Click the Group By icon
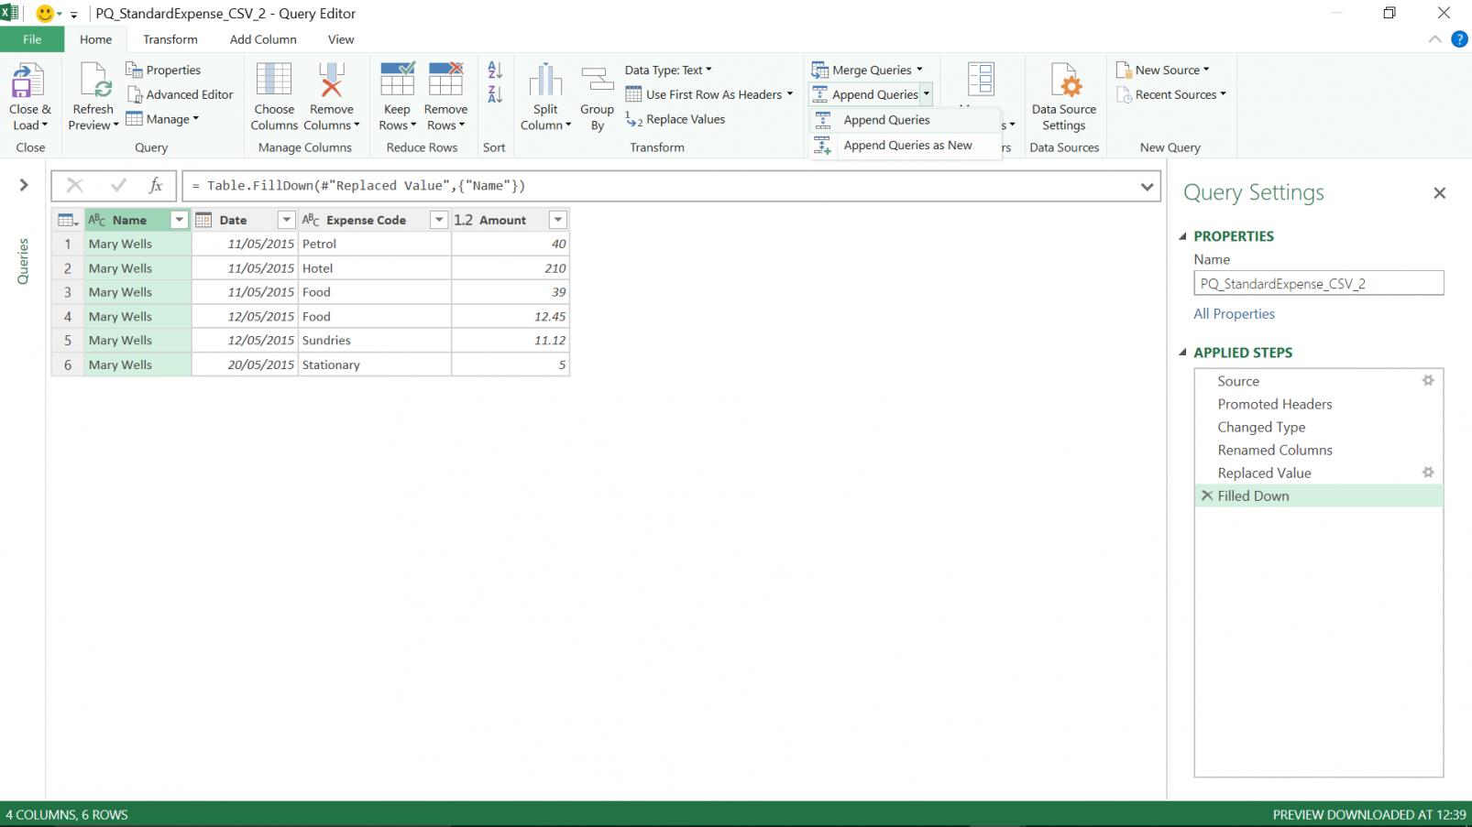Viewport: 1472px width, 827px height. 598,80
